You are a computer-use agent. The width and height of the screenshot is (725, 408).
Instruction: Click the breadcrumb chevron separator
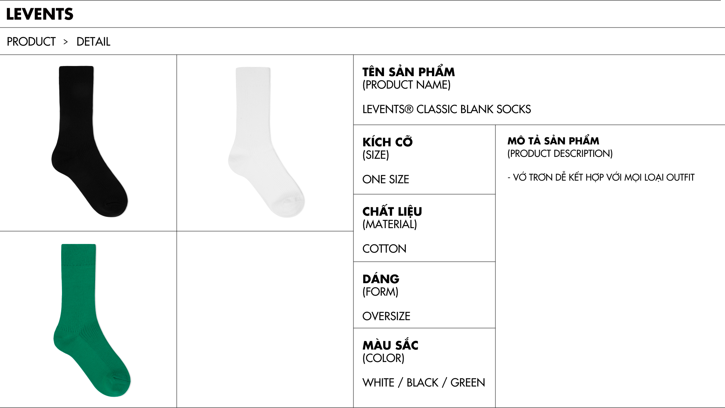[66, 41]
